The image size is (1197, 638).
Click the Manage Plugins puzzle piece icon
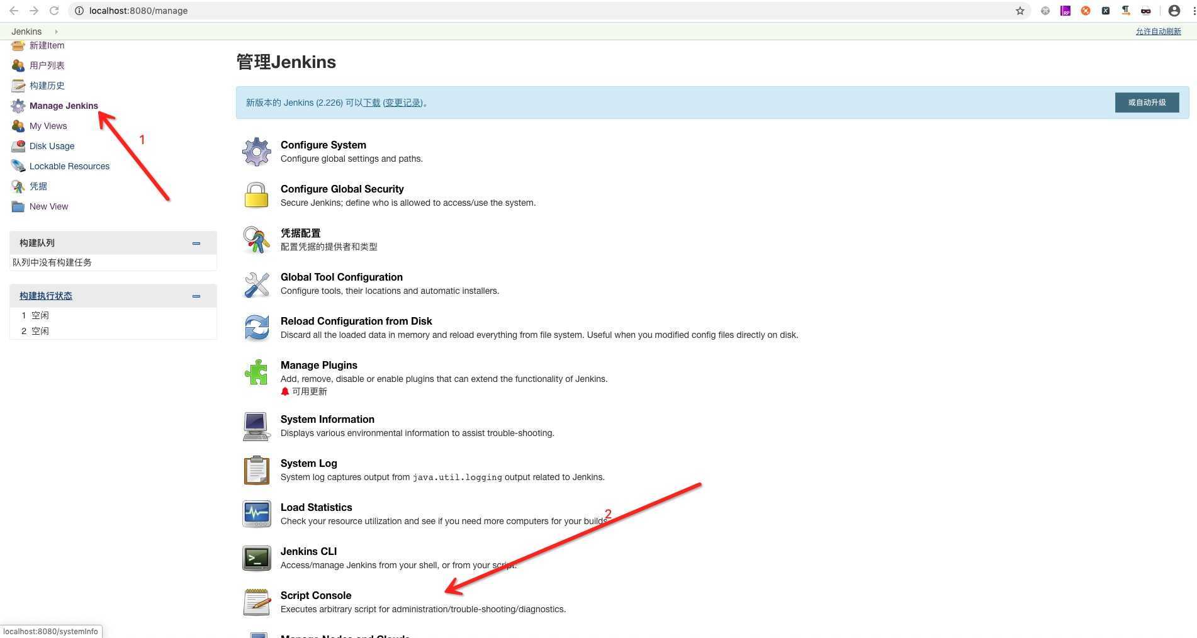coord(257,372)
